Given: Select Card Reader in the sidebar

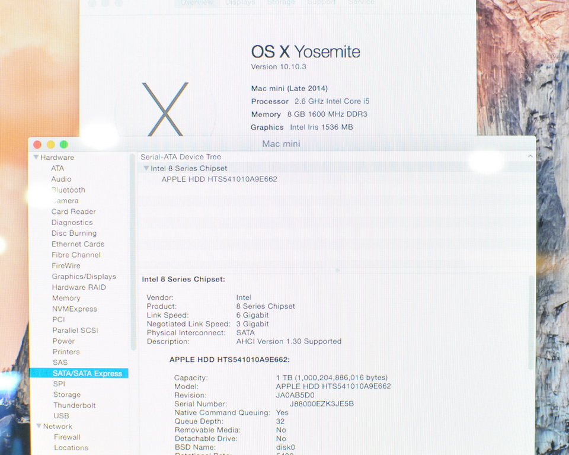Looking at the screenshot, I should click(x=73, y=212).
